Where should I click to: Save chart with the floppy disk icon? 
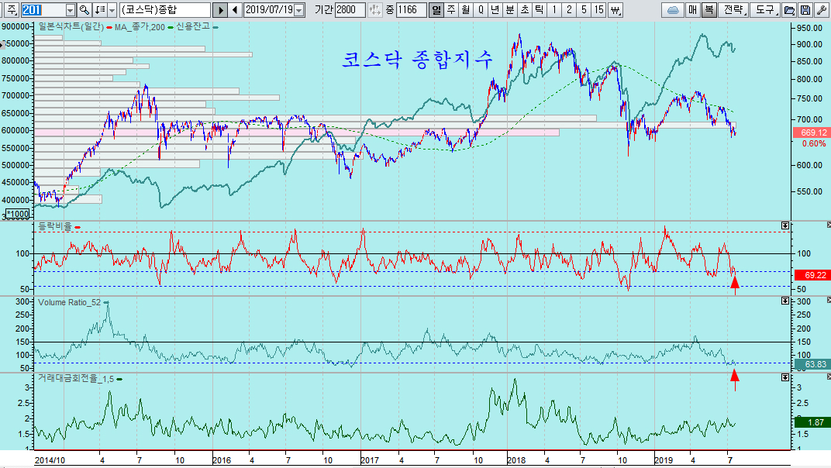point(805,10)
